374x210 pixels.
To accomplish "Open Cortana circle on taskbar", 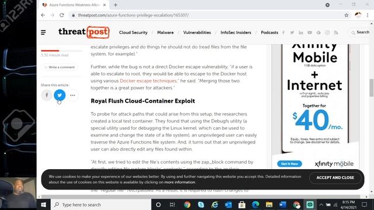I will pos(158,205).
